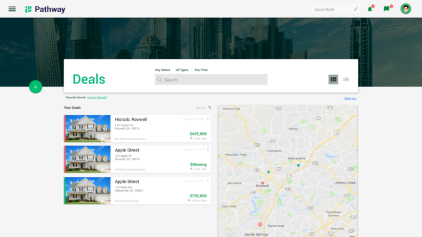Image resolution: width=422 pixels, height=237 pixels.
Task: Click the green add deal button
Action: pos(36,87)
